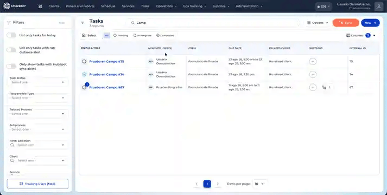This screenshot has width=387, height=195.
Task: Click the New task button
Action: pyautogui.click(x=370, y=23)
